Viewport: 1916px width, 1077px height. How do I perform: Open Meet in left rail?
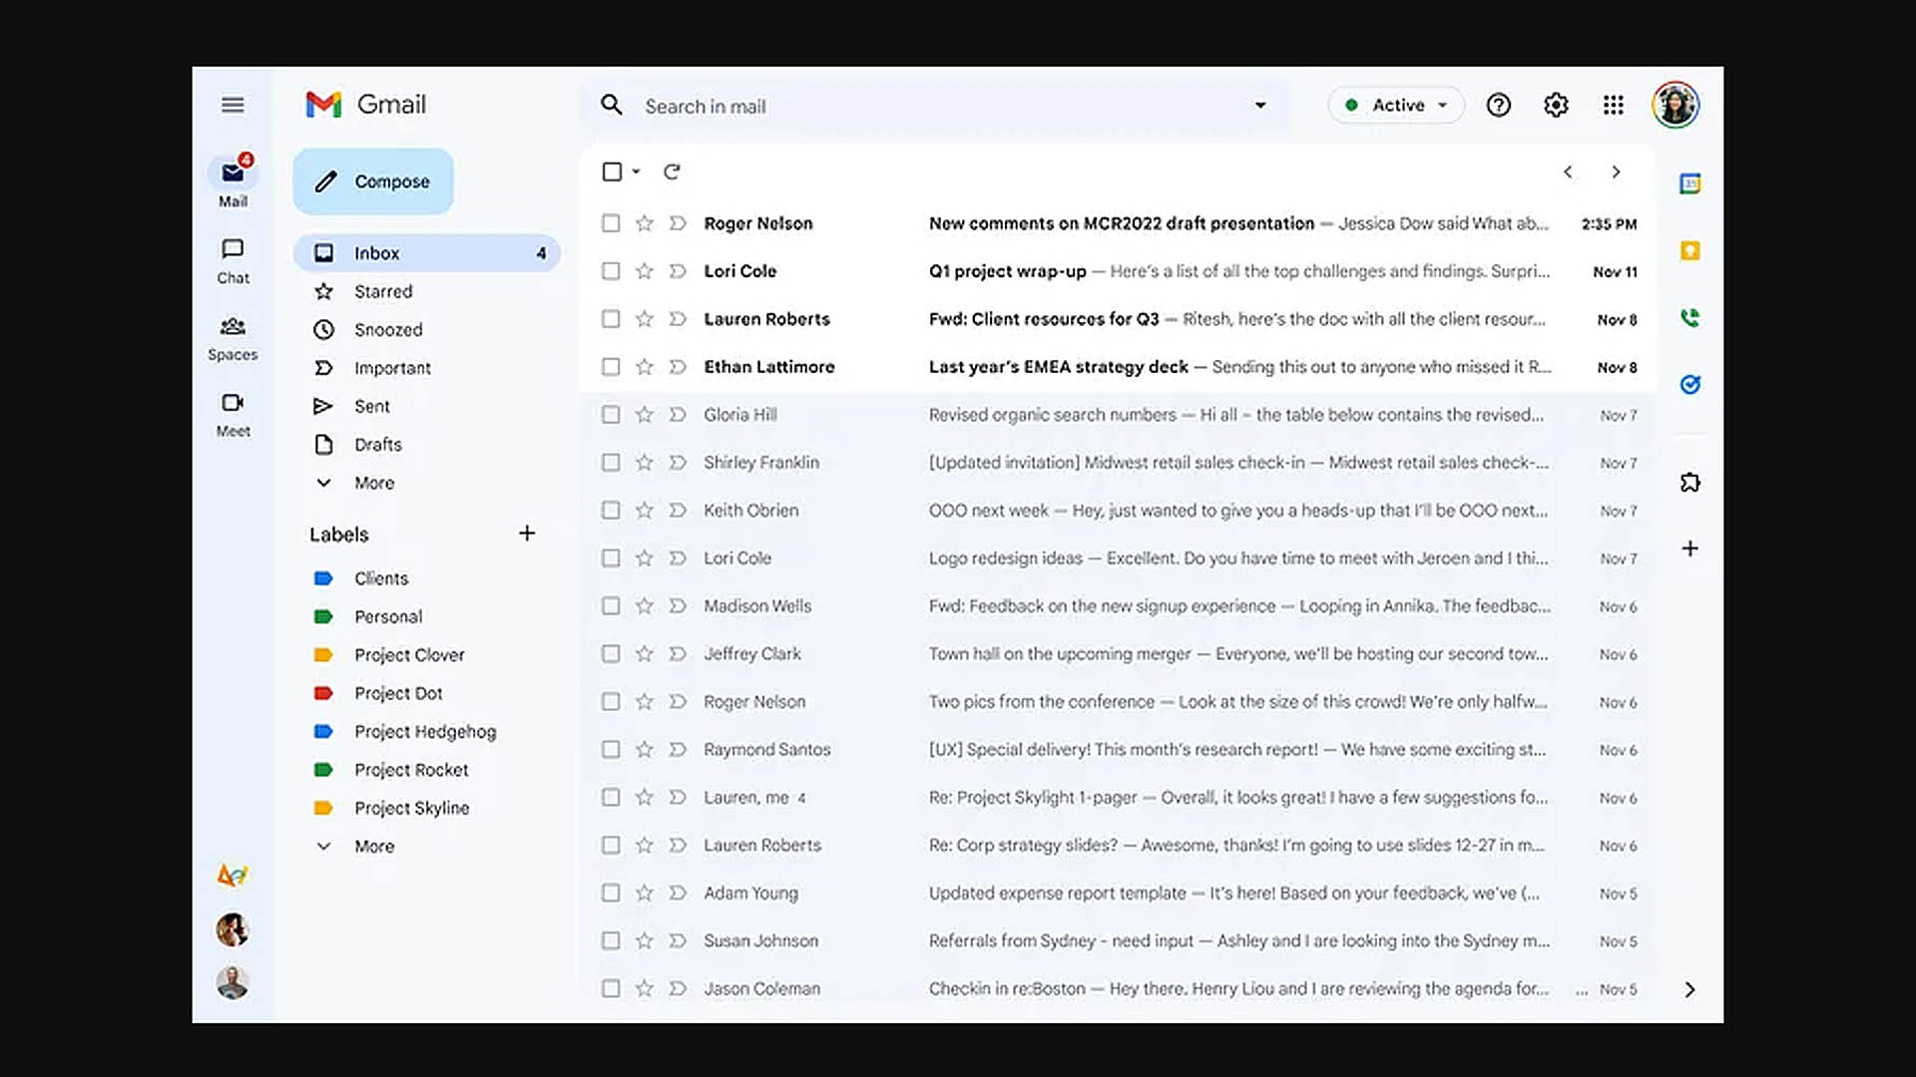point(233,415)
